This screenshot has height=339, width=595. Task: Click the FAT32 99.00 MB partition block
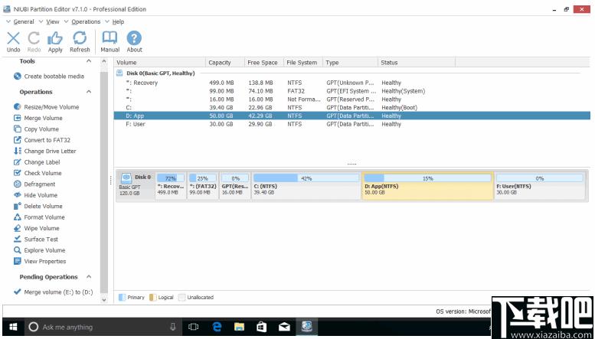(203, 185)
